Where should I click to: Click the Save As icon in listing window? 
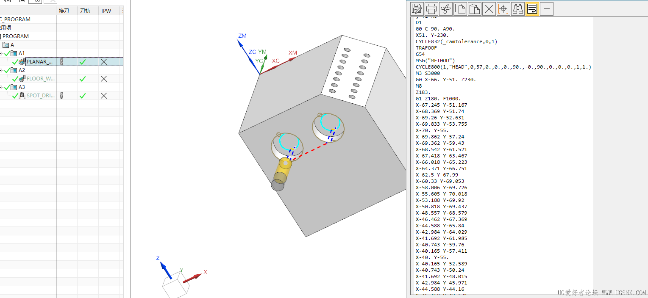[x=417, y=8]
